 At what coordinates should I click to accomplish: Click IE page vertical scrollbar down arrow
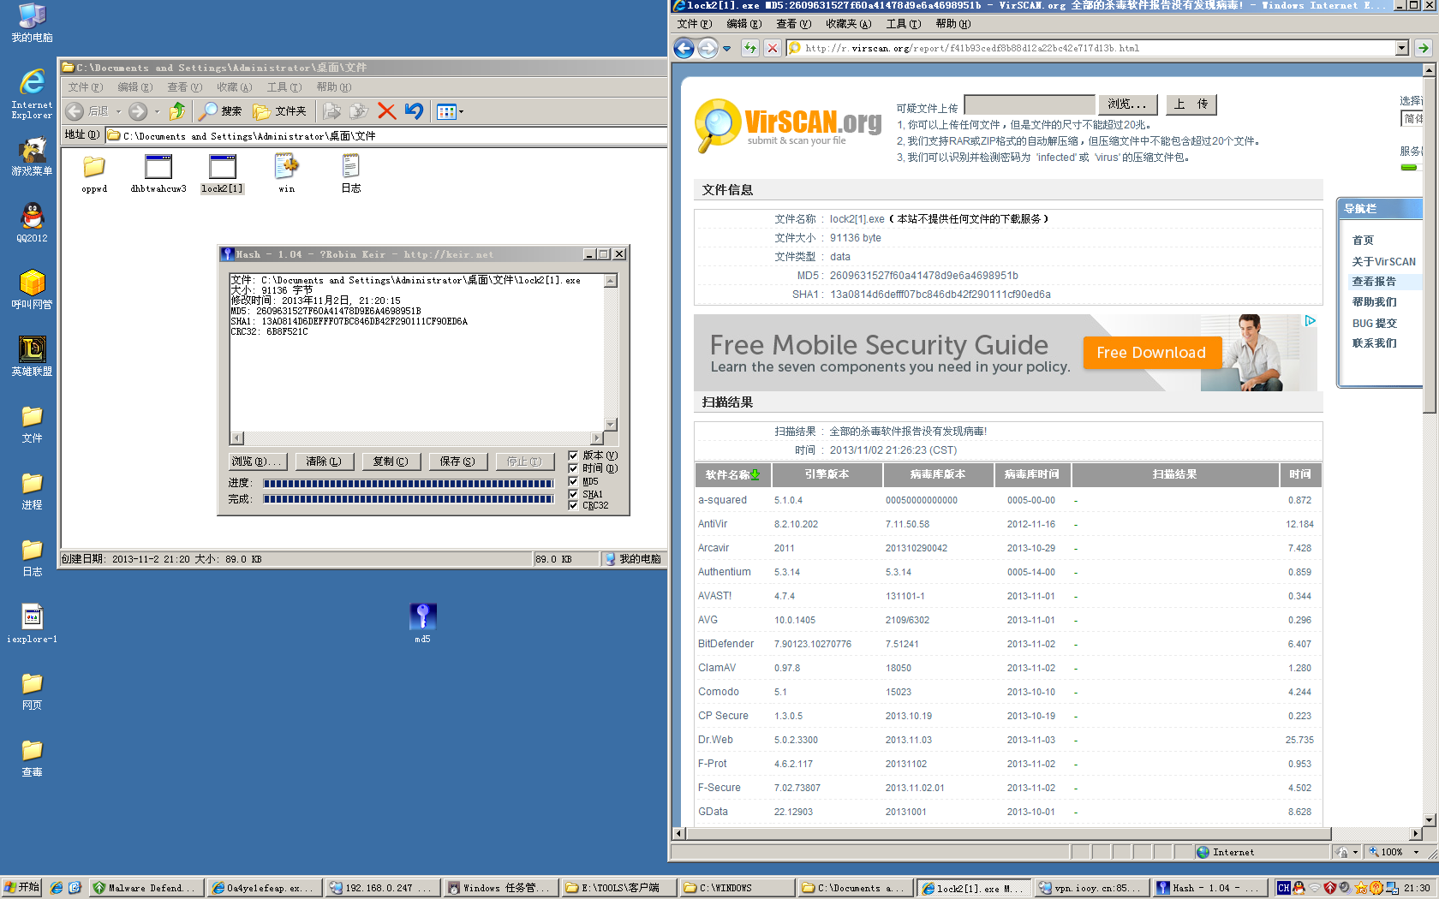tap(1429, 819)
